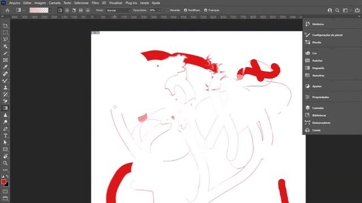
Task: Select the Eyedropper tool
Action: pos(5,67)
